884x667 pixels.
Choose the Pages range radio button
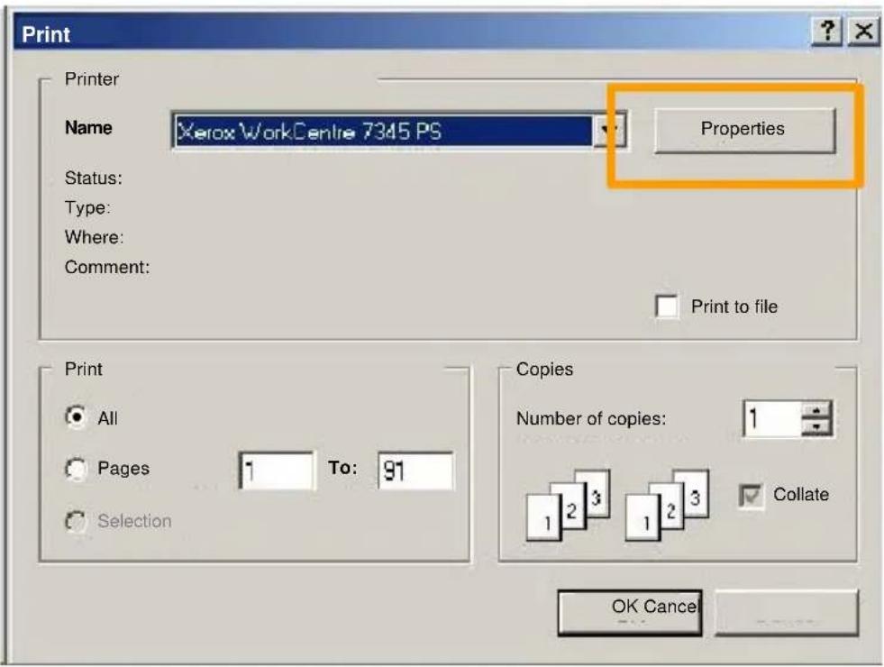coord(76,468)
